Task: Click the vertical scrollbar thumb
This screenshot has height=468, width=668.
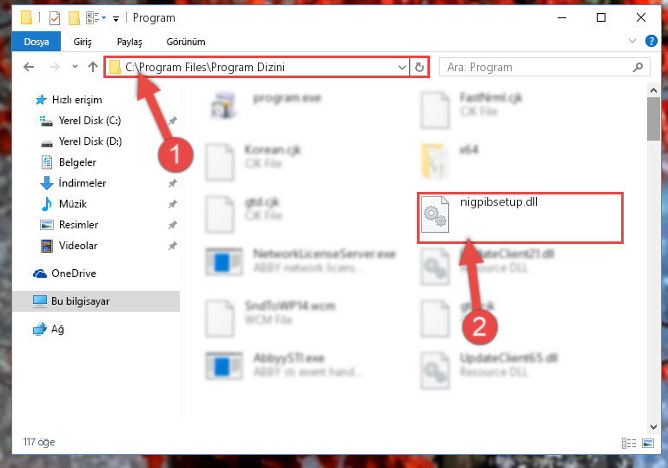Action: tap(653, 119)
